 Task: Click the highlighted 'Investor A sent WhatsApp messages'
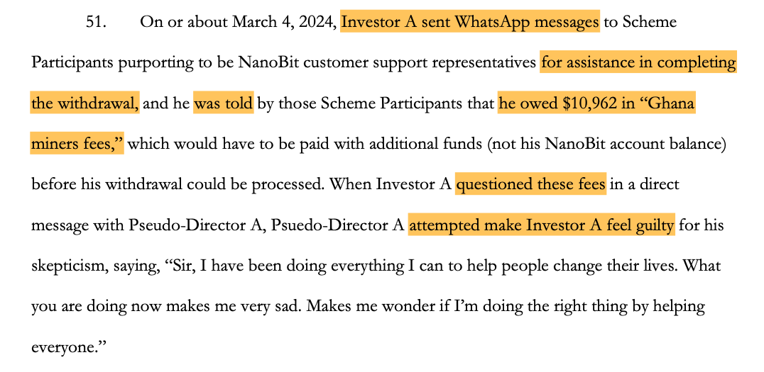(x=470, y=22)
